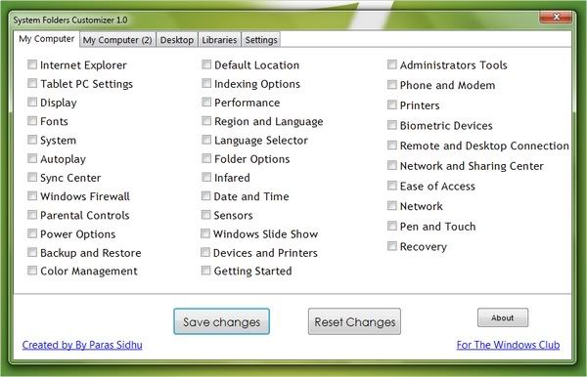587x377 pixels.
Task: Toggle the Fonts checkbox
Action: pos(32,121)
